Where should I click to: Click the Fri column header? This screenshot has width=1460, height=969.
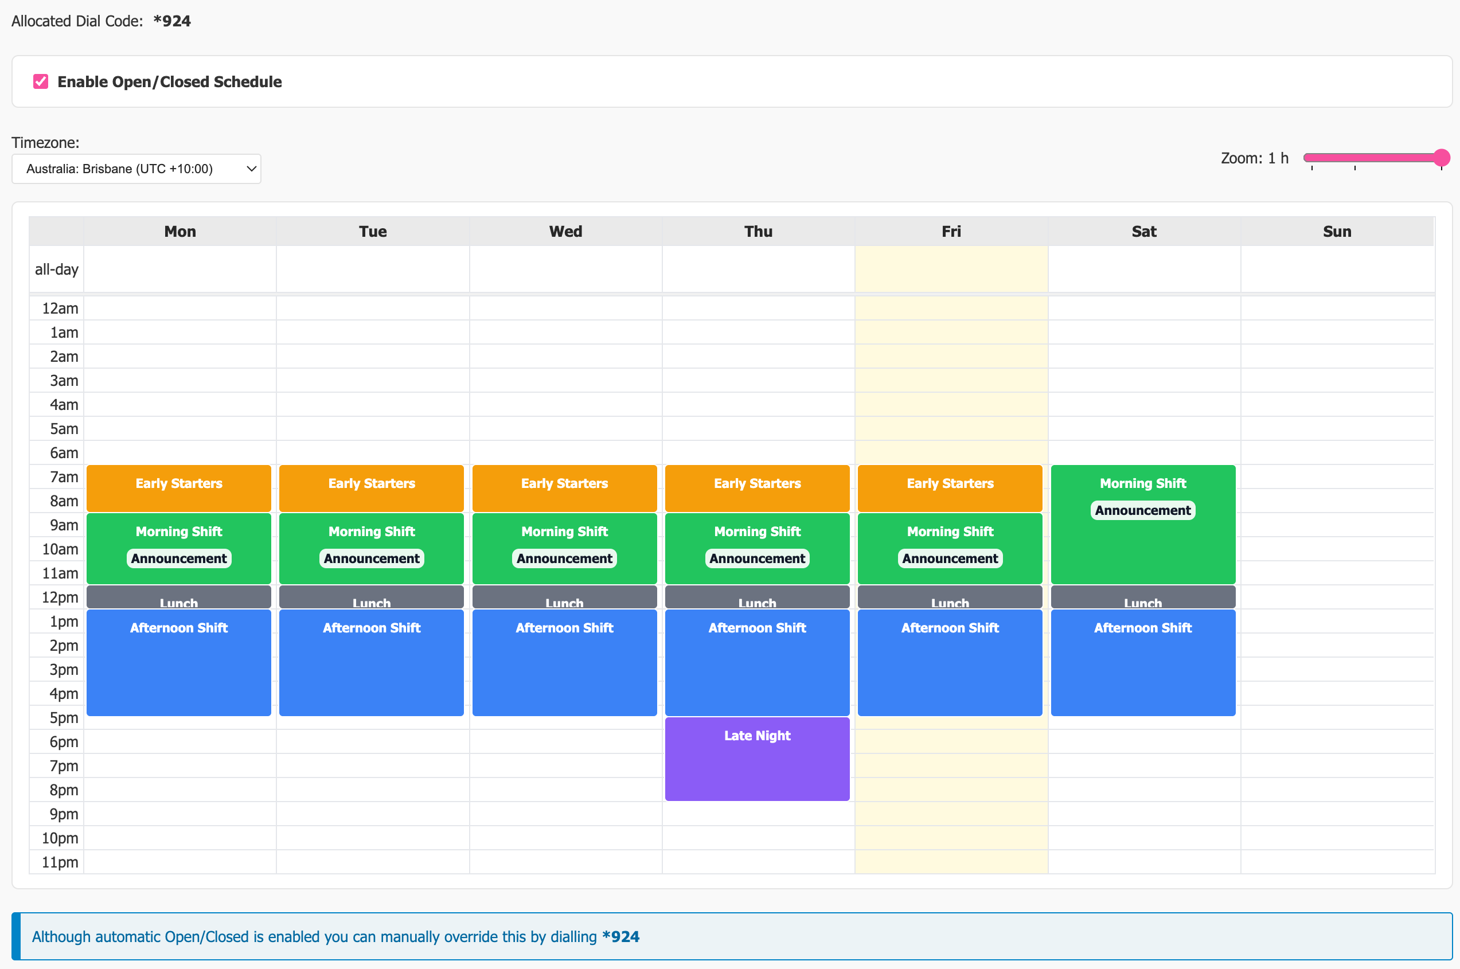pyautogui.click(x=951, y=232)
